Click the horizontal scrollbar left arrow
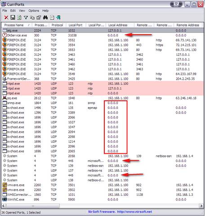This screenshot has width=205, height=216. (x=4, y=206)
